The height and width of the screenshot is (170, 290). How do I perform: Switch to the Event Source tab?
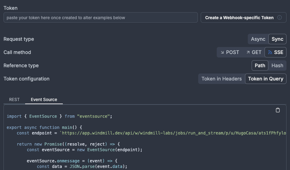pos(44,99)
